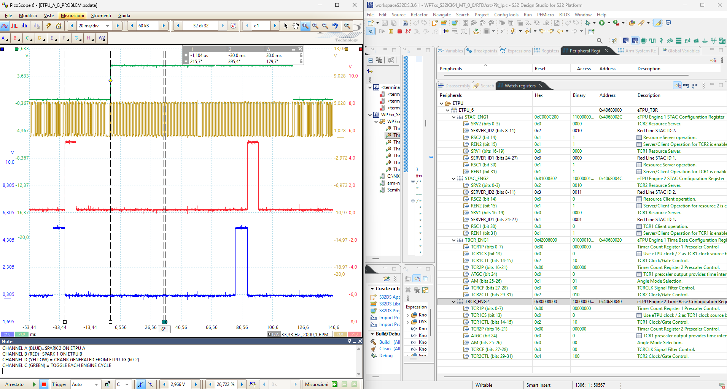Screen dimensions: 727x389
Task: Open Channel A settings button
Action: [x=5, y=38]
